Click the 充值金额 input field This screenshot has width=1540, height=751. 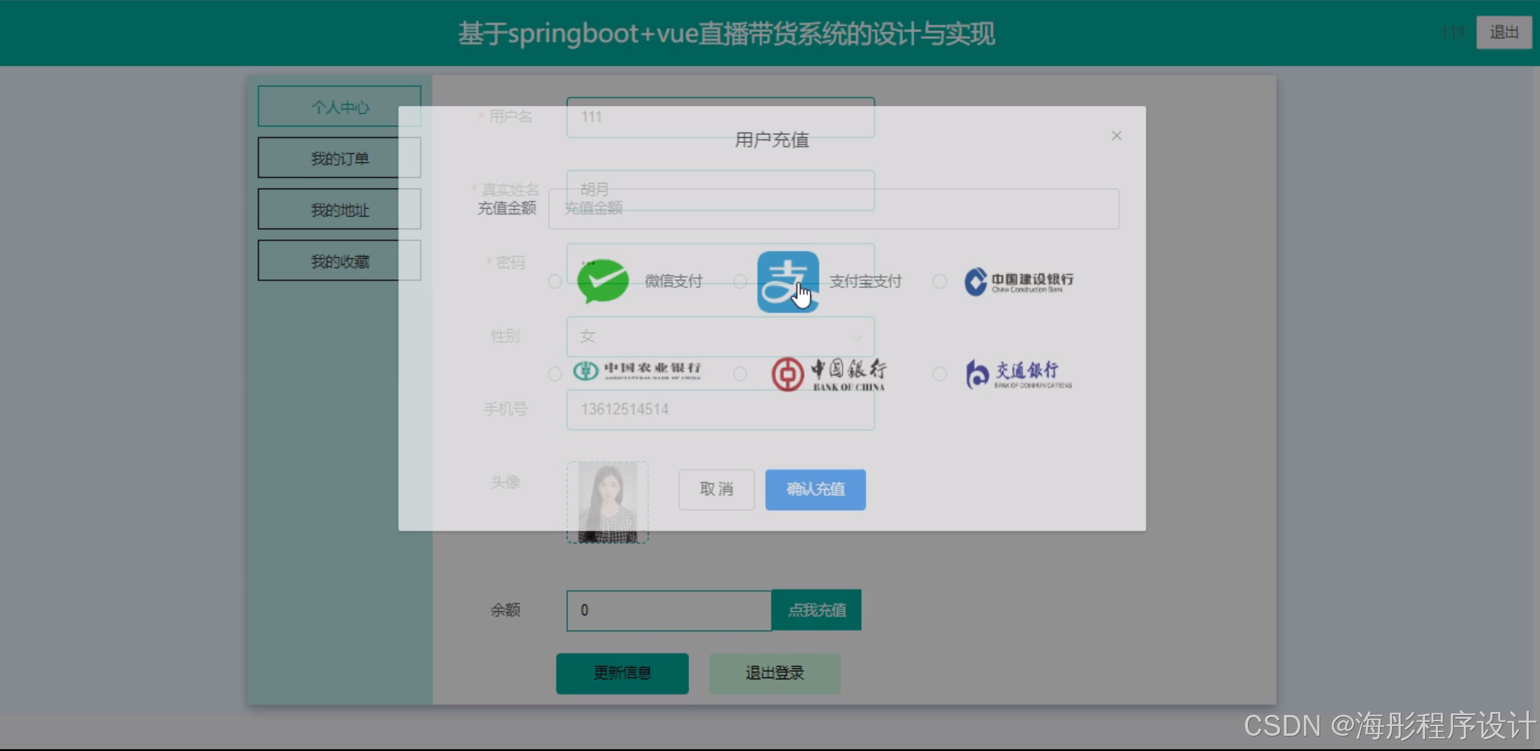[834, 209]
